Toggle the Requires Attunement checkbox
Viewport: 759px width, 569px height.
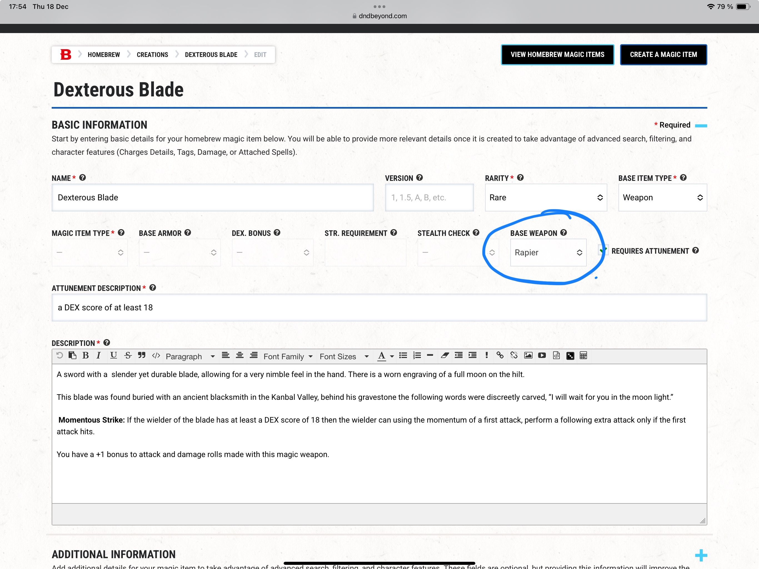pos(603,251)
